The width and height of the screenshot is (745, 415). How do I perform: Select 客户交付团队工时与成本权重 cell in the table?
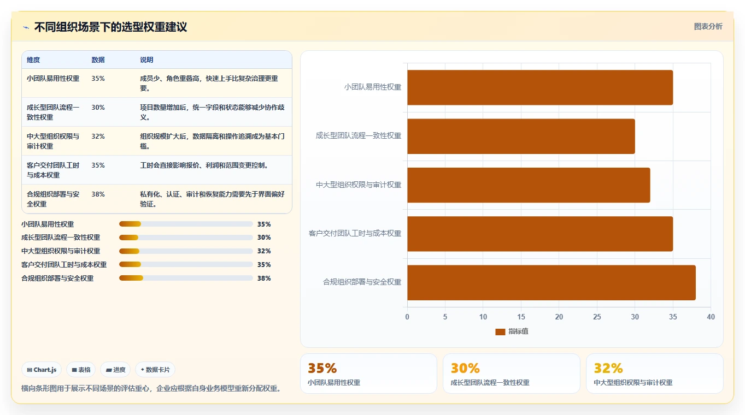(54, 170)
